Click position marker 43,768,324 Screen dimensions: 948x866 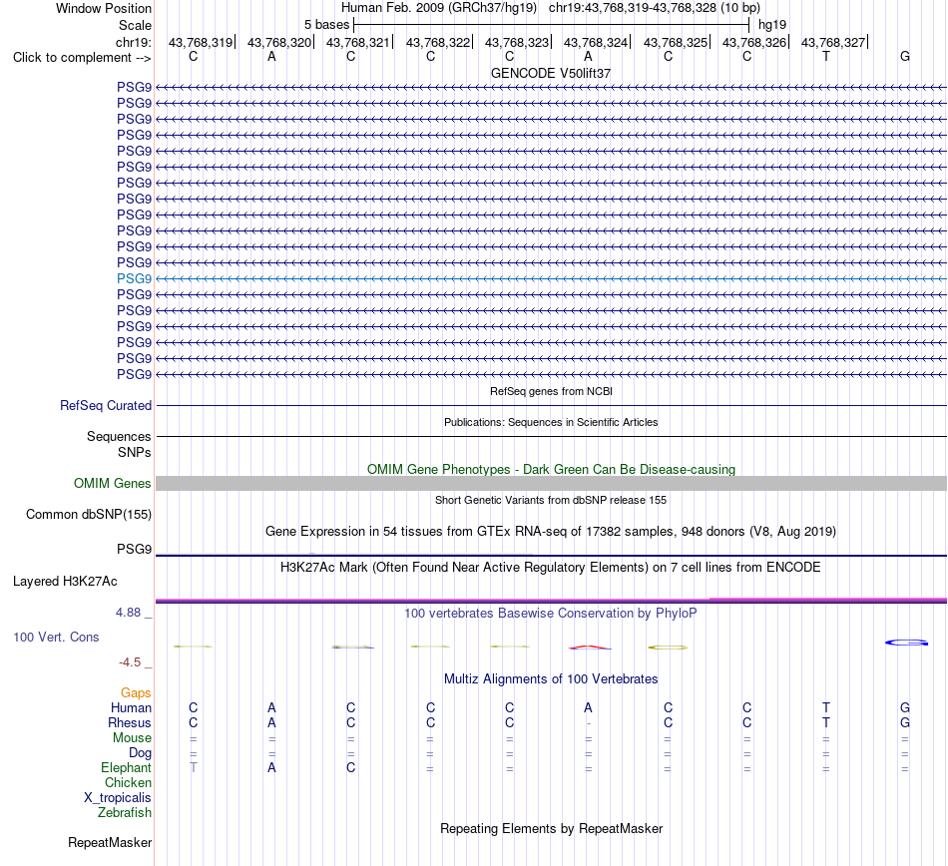[596, 42]
